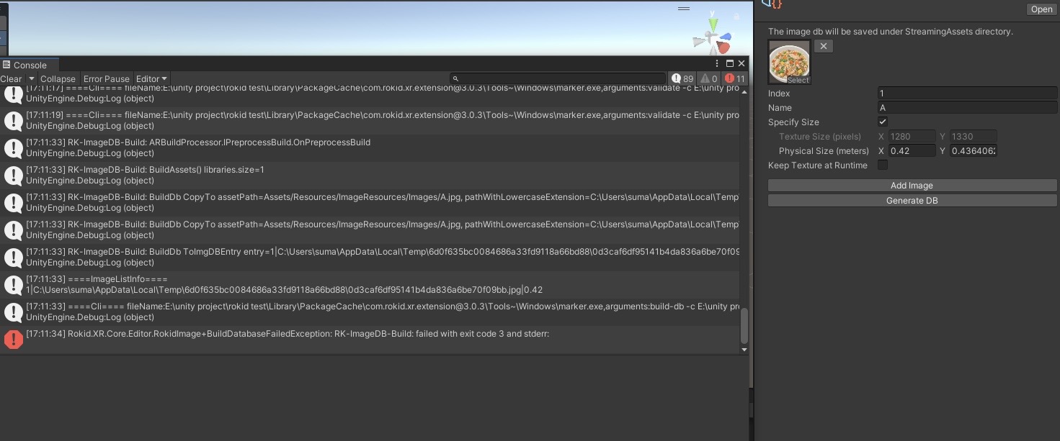Image resolution: width=1060 pixels, height=441 pixels.
Task: Click the console scrollbar down arrow
Action: pos(744,350)
